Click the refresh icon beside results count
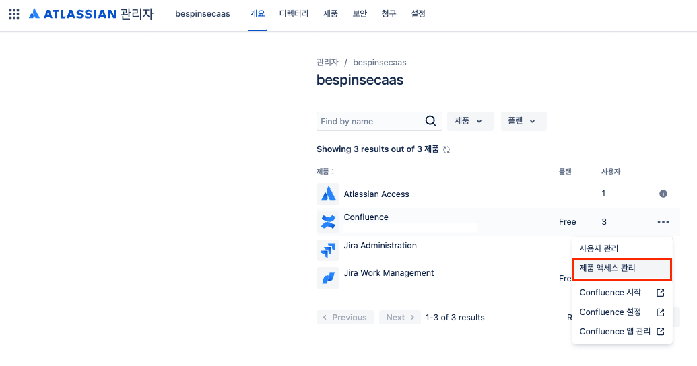Image resolution: width=697 pixels, height=366 pixels. pyautogui.click(x=446, y=149)
